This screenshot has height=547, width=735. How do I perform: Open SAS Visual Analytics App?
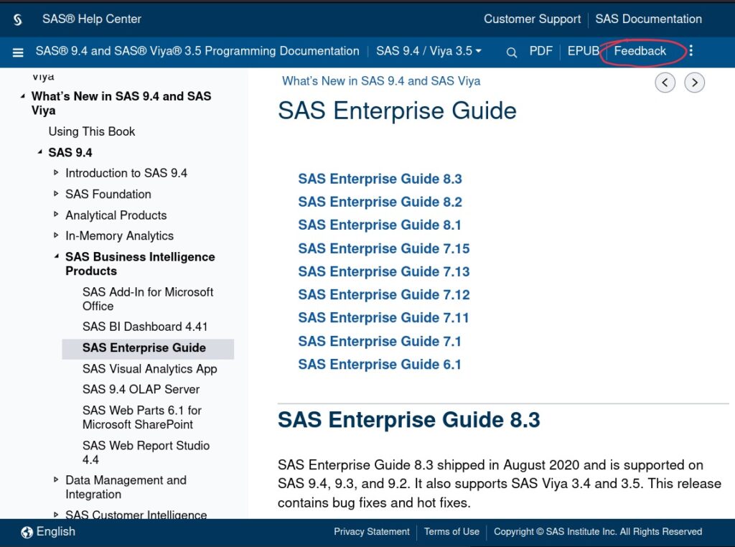coord(149,369)
